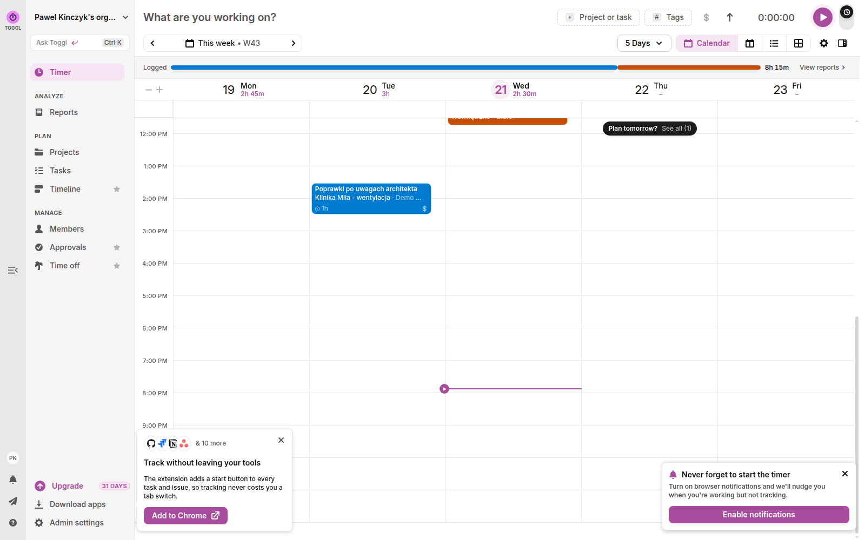Favorite the Time off item star
Viewport: 865px width, 540px height.
coord(117,266)
